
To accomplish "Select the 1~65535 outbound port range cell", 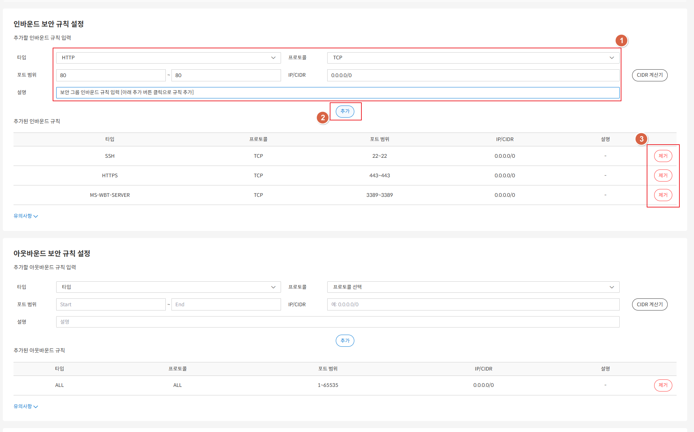I will coord(328,385).
